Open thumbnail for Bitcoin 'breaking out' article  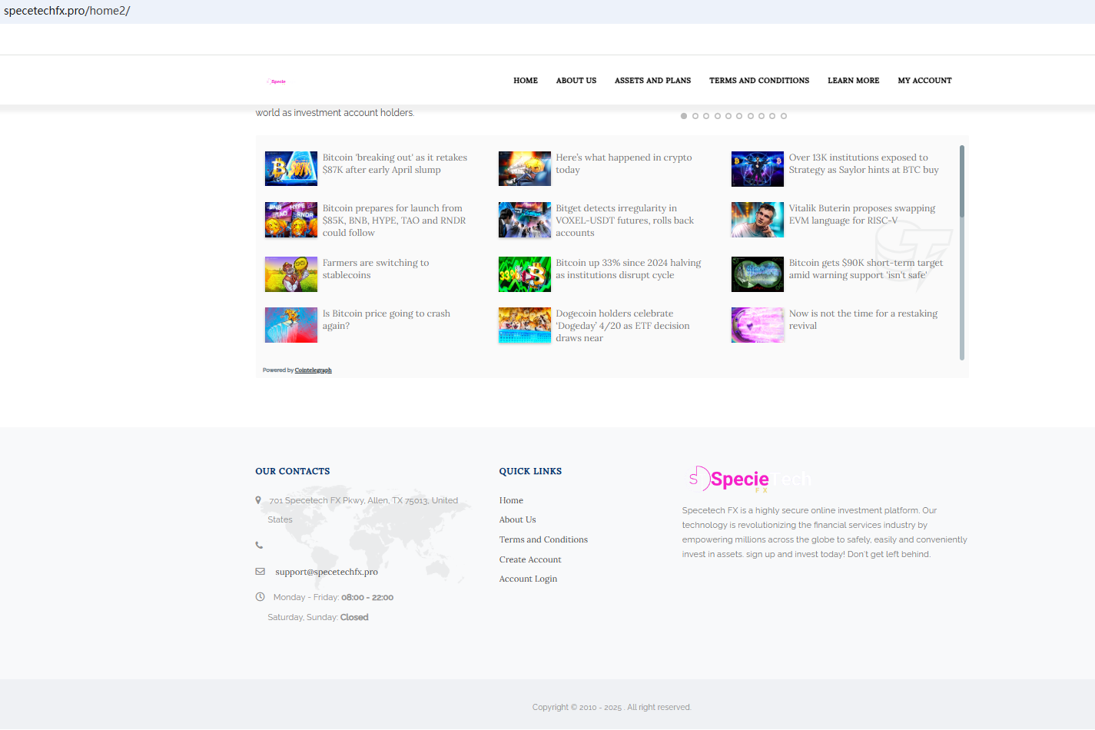[x=291, y=168]
